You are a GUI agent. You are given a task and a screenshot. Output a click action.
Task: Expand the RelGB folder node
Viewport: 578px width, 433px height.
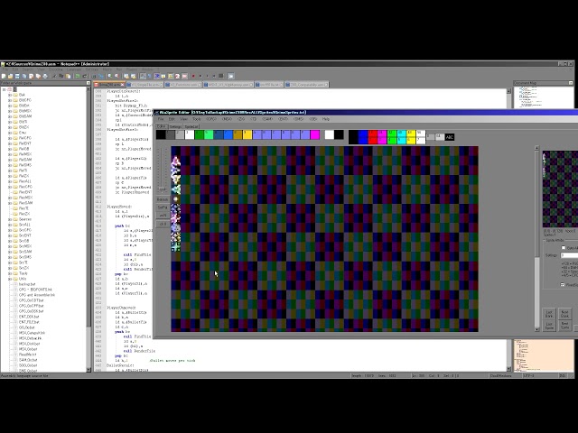pyautogui.click(x=10, y=149)
